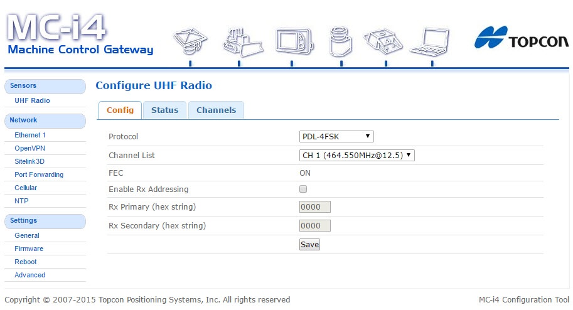Open the Ethernet 1 network page
The height and width of the screenshot is (310, 573).
coord(30,135)
